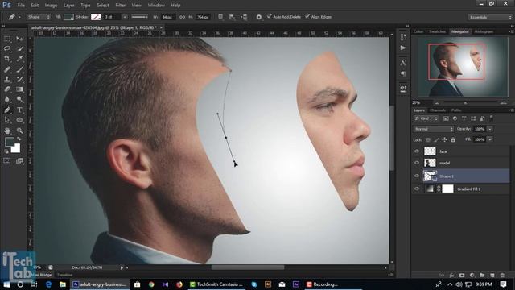Hide the model layer
The image size is (515, 290).
pos(417,163)
